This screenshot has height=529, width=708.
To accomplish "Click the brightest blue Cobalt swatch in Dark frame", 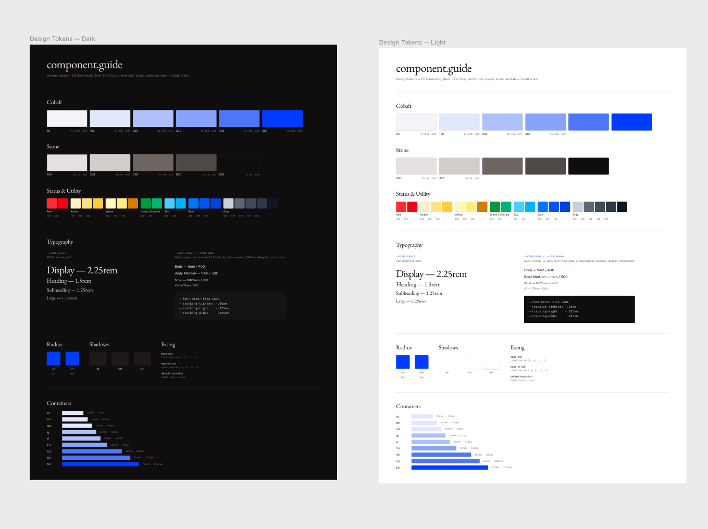I will tap(282, 119).
